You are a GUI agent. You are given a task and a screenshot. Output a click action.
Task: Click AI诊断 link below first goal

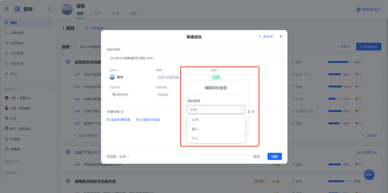(x=370, y=136)
